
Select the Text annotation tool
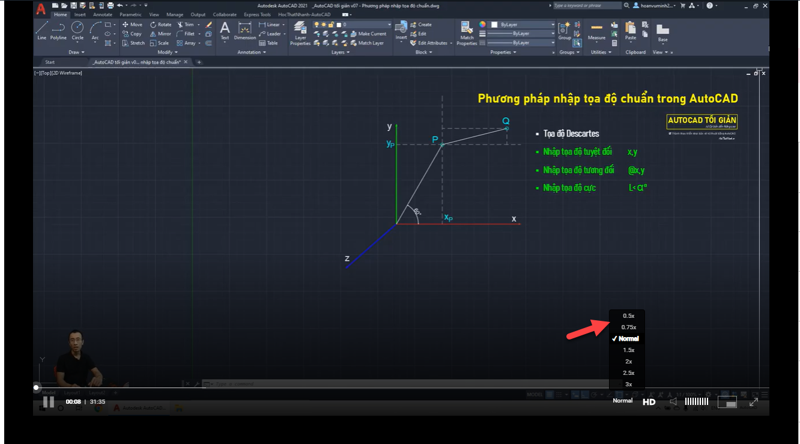[225, 31]
